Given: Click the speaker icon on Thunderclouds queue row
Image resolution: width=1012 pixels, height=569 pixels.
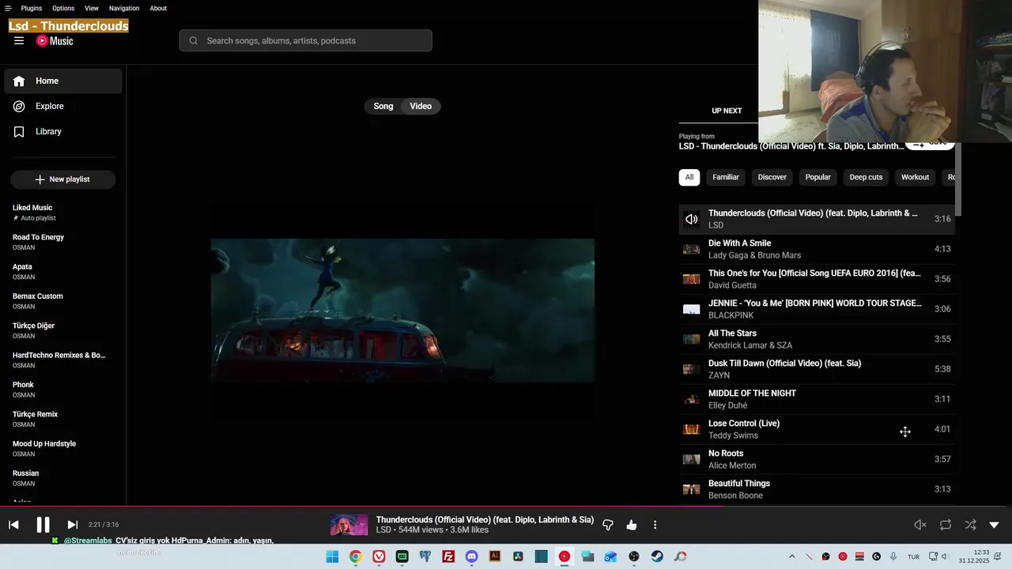Looking at the screenshot, I should [692, 219].
